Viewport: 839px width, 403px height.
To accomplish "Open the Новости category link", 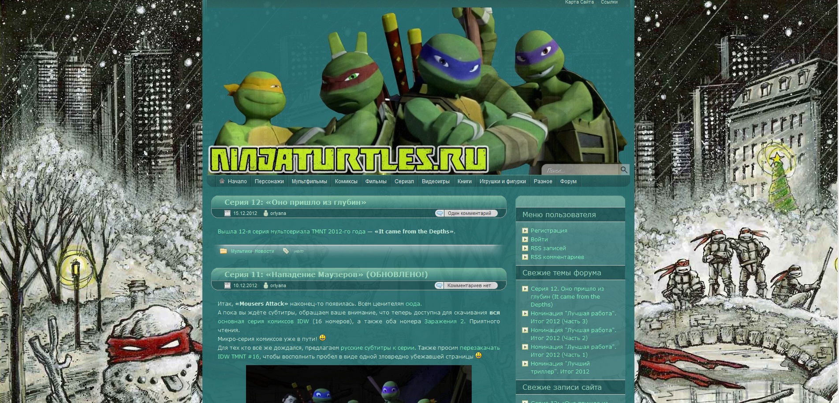I will tap(265, 251).
